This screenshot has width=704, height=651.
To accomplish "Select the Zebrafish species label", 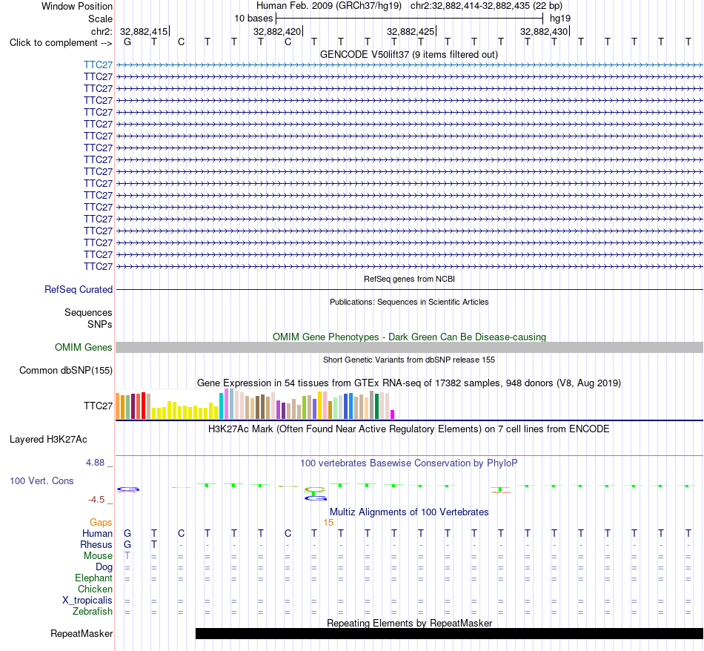I will tap(93, 612).
